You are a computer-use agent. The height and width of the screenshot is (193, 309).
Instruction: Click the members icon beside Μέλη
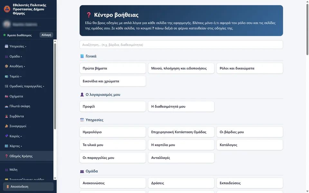(x=6, y=170)
